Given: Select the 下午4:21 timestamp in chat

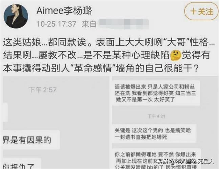Looking at the screenshot, I should coord(156,116).
